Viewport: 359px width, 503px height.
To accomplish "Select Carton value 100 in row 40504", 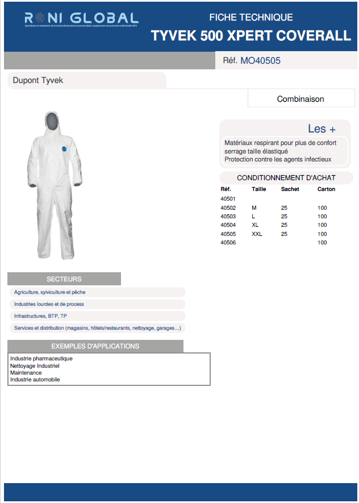I will [322, 225].
